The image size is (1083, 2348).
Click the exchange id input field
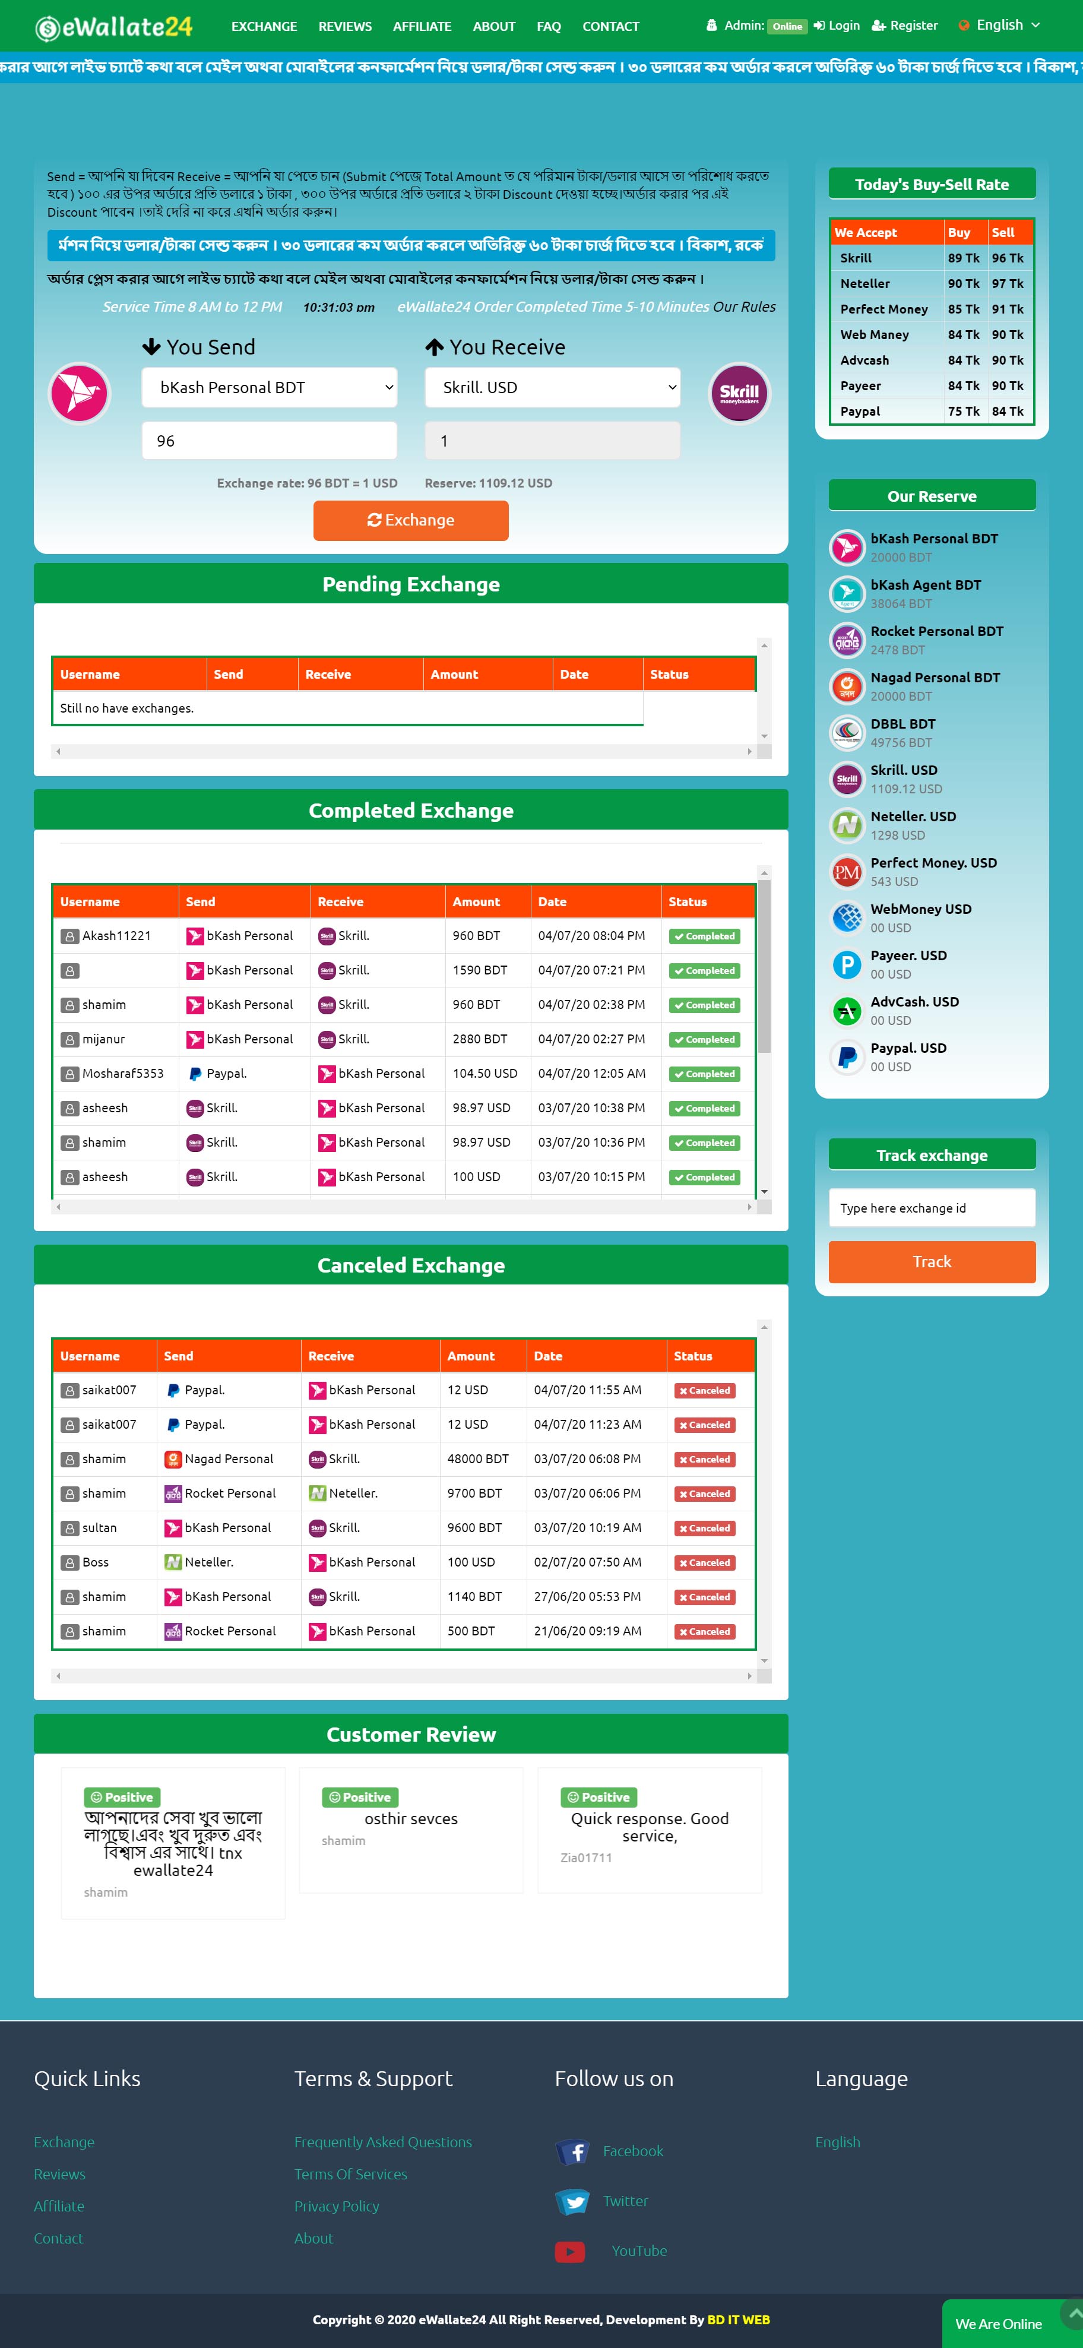coord(931,1208)
